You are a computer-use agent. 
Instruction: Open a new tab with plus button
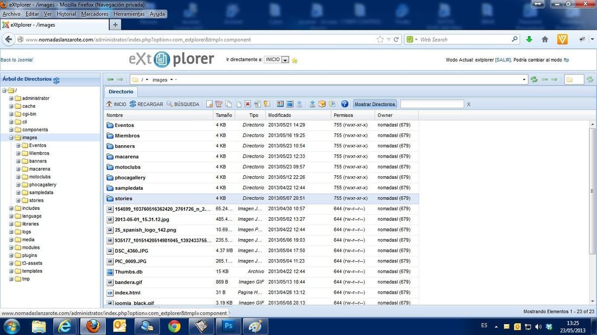[115, 25]
